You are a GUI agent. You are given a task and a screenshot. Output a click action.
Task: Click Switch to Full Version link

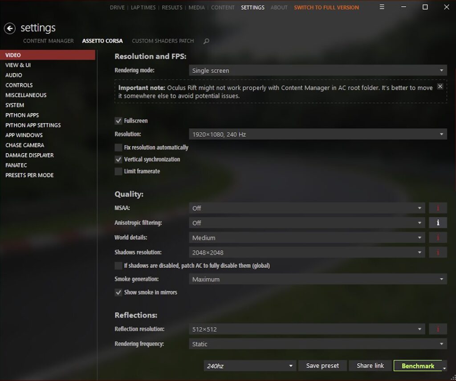tap(326, 8)
